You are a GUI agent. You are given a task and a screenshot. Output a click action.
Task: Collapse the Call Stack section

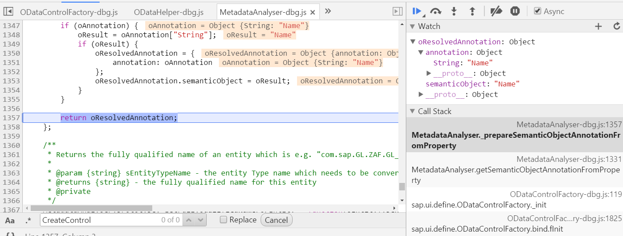[x=412, y=111]
